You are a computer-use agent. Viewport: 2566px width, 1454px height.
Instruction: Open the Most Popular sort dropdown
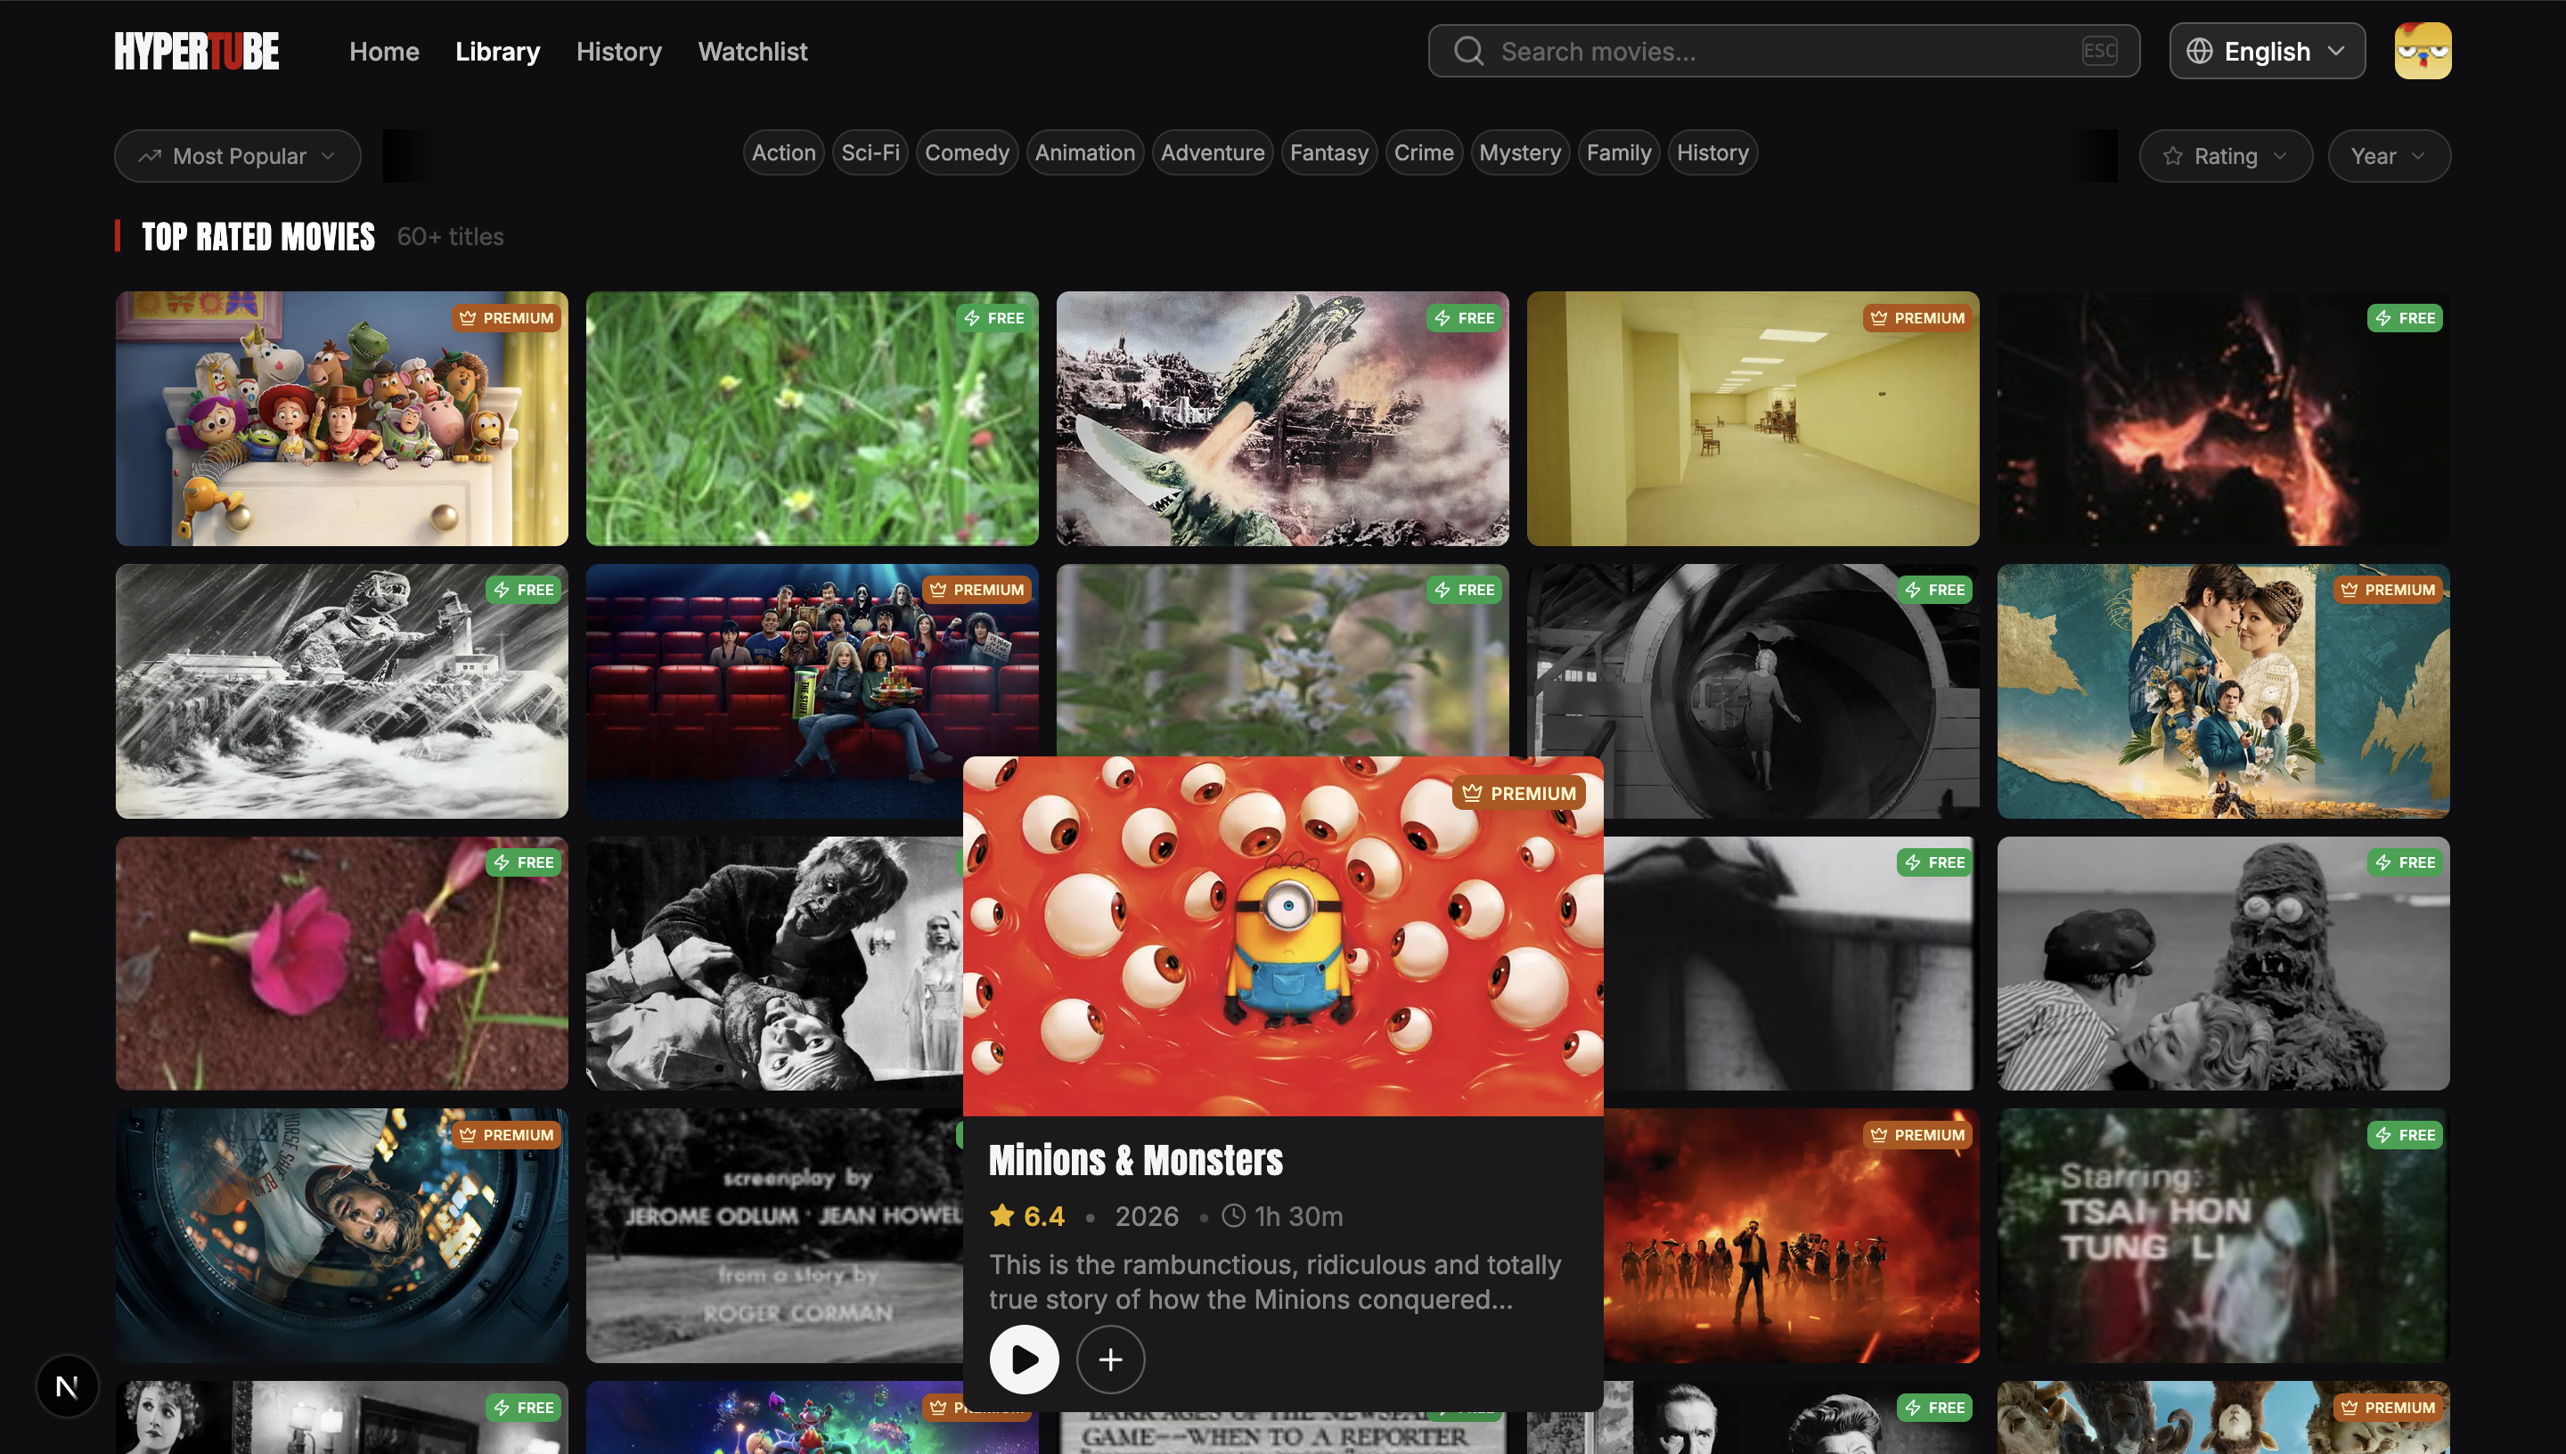pos(238,156)
